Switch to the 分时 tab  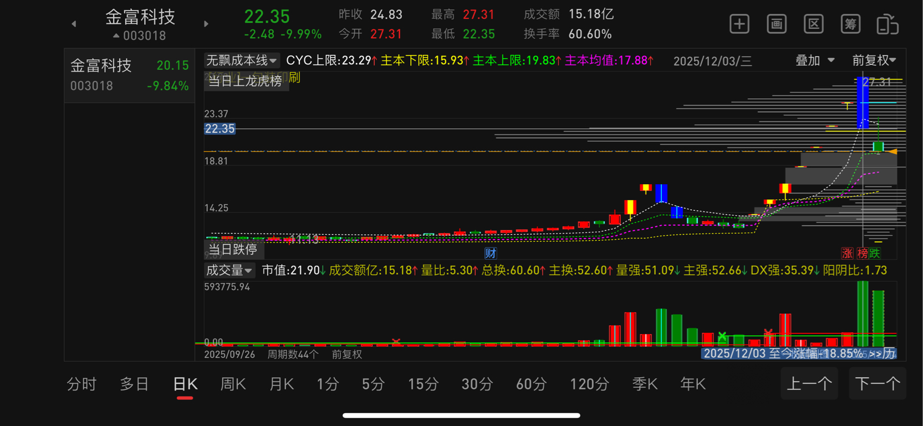(81, 384)
